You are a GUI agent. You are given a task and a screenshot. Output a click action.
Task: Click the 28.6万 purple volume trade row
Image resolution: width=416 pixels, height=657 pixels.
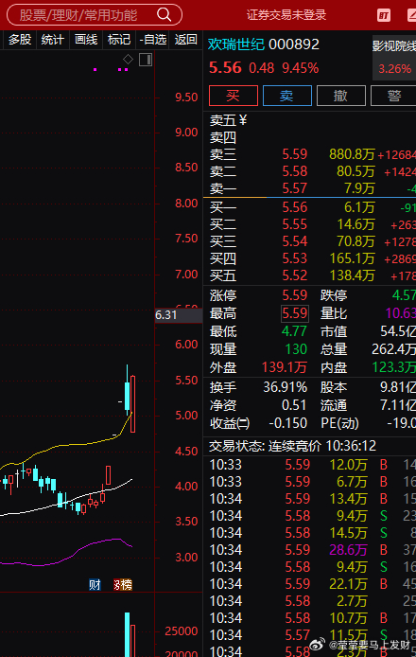click(310, 550)
